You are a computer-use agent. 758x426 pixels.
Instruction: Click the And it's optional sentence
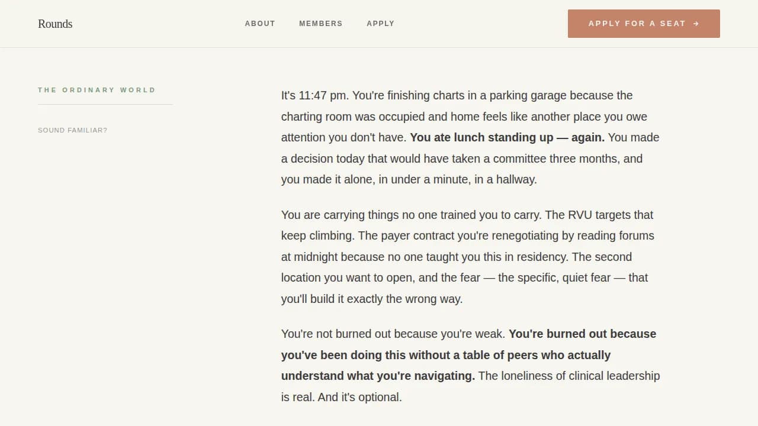click(x=359, y=397)
